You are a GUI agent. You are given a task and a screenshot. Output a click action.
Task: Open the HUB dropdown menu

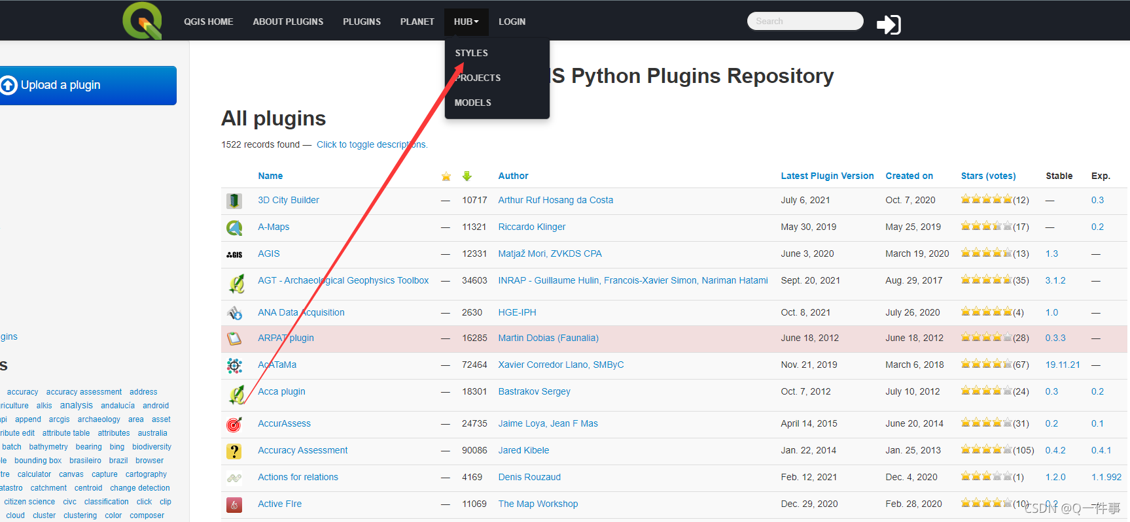(x=467, y=22)
